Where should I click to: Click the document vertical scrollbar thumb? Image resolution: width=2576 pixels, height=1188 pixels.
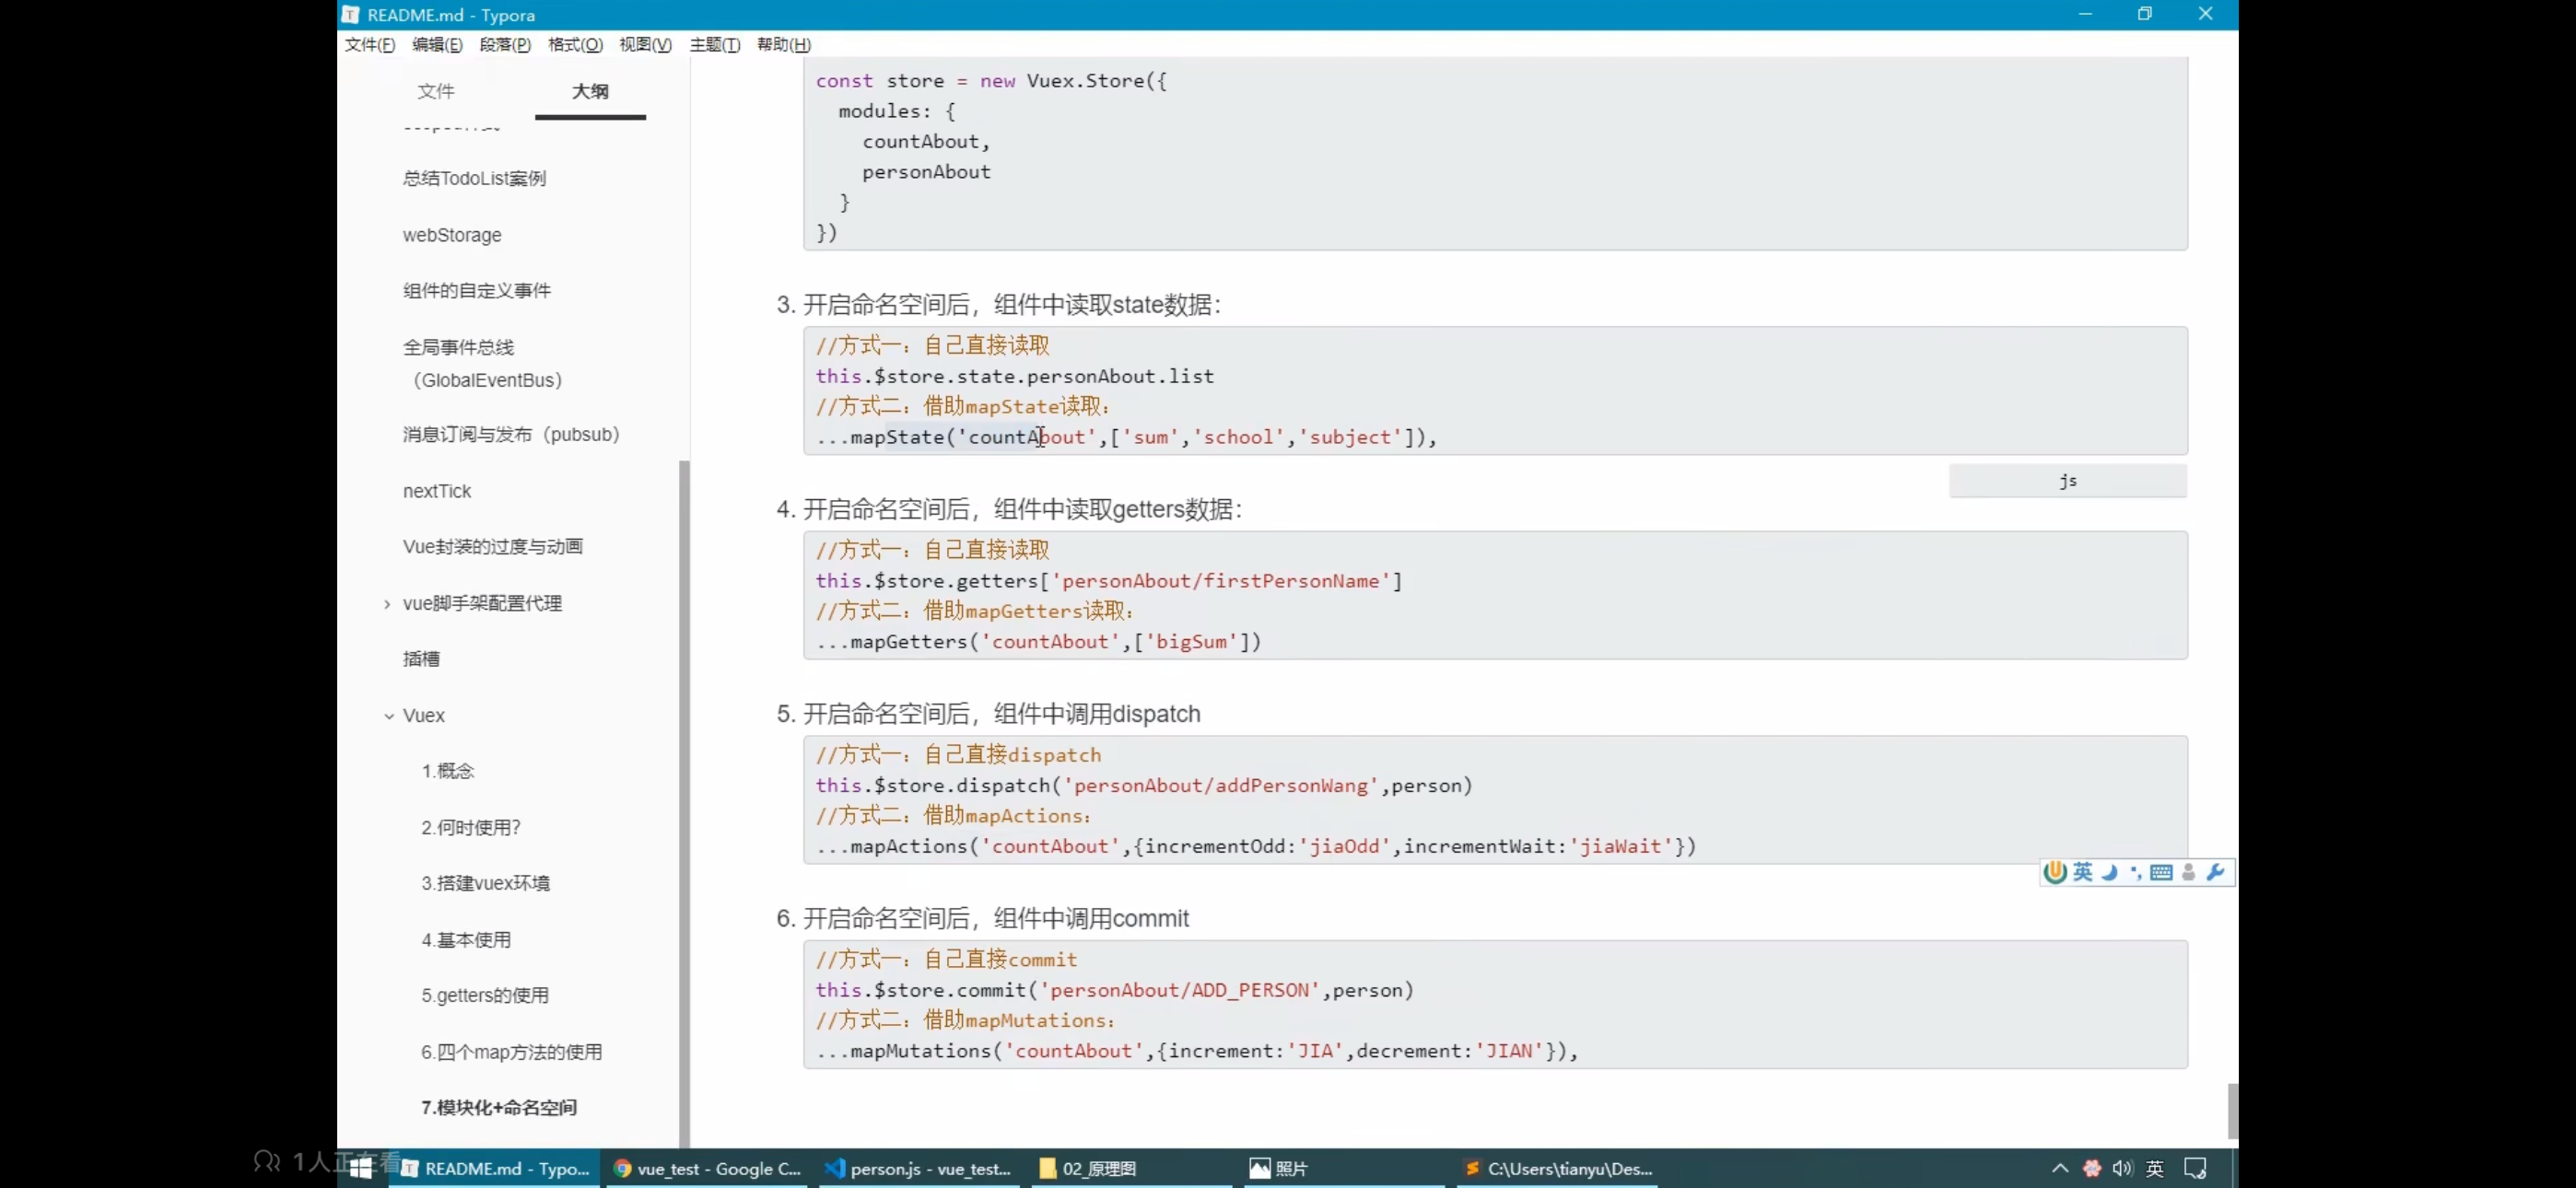tap(2232, 1110)
